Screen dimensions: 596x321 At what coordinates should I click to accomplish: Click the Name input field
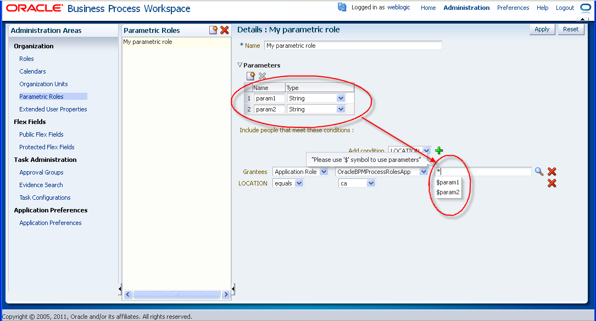[353, 46]
